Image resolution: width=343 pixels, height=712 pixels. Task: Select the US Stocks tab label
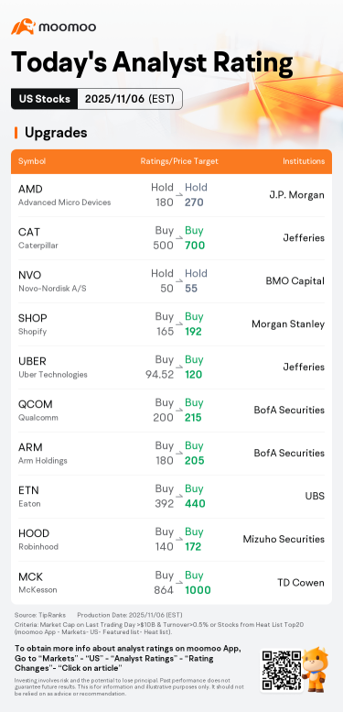[45, 99]
